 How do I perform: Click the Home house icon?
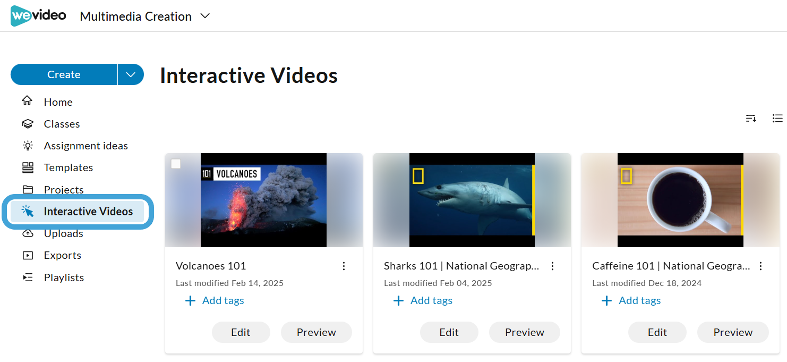tap(28, 101)
